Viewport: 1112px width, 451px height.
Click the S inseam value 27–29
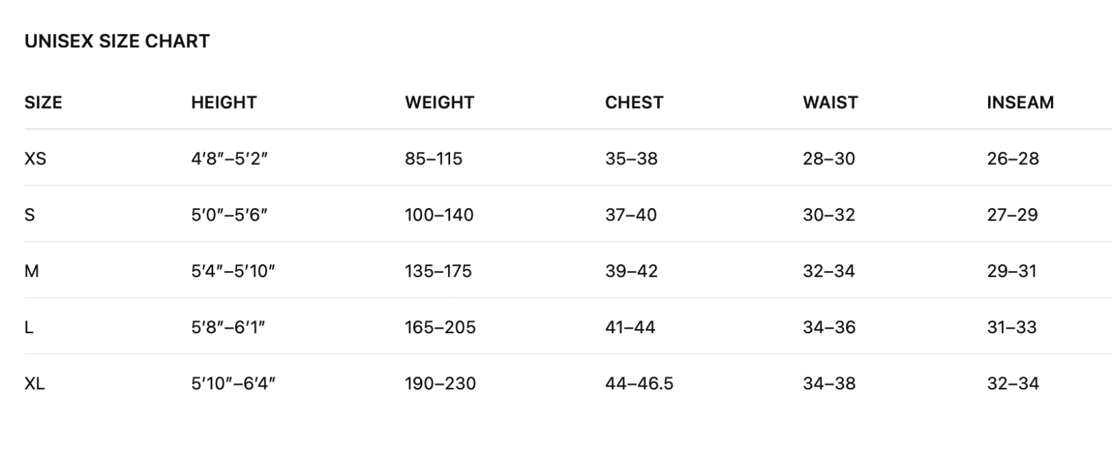coord(1012,215)
